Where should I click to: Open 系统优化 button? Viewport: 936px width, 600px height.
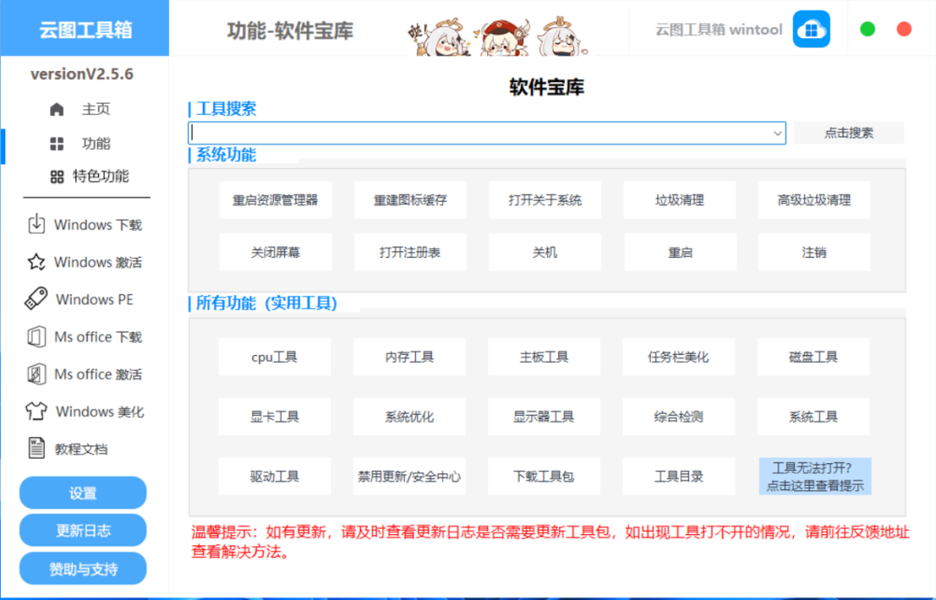(x=409, y=417)
